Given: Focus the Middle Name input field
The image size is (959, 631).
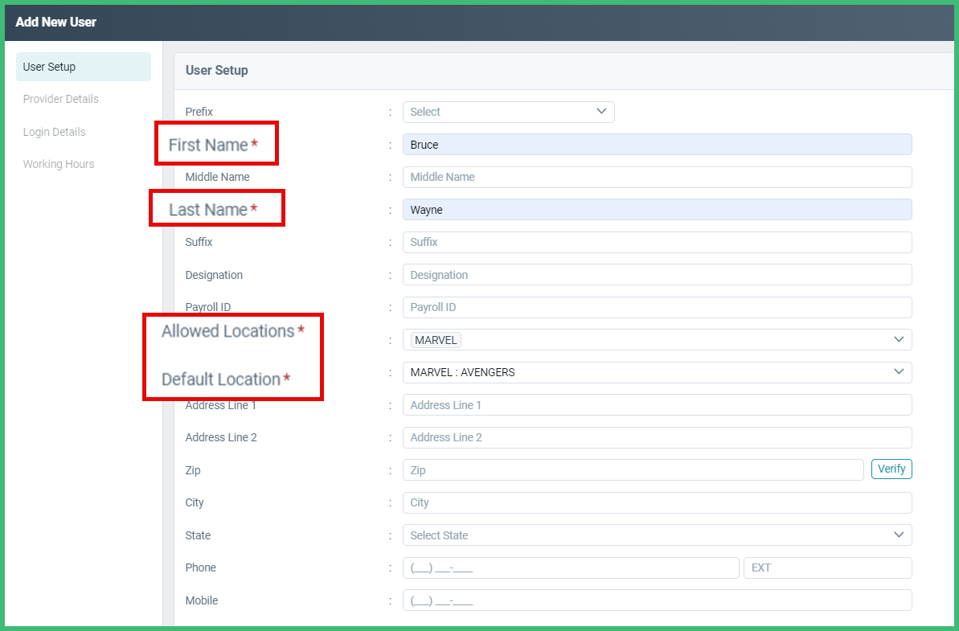Looking at the screenshot, I should [657, 177].
